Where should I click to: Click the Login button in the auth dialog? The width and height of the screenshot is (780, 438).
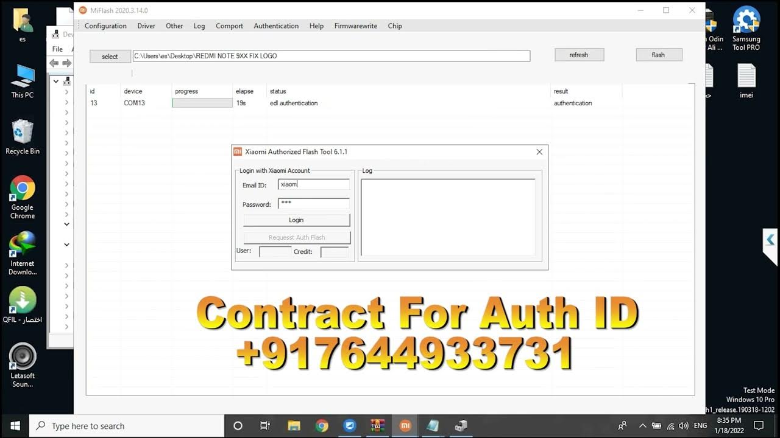tap(296, 220)
